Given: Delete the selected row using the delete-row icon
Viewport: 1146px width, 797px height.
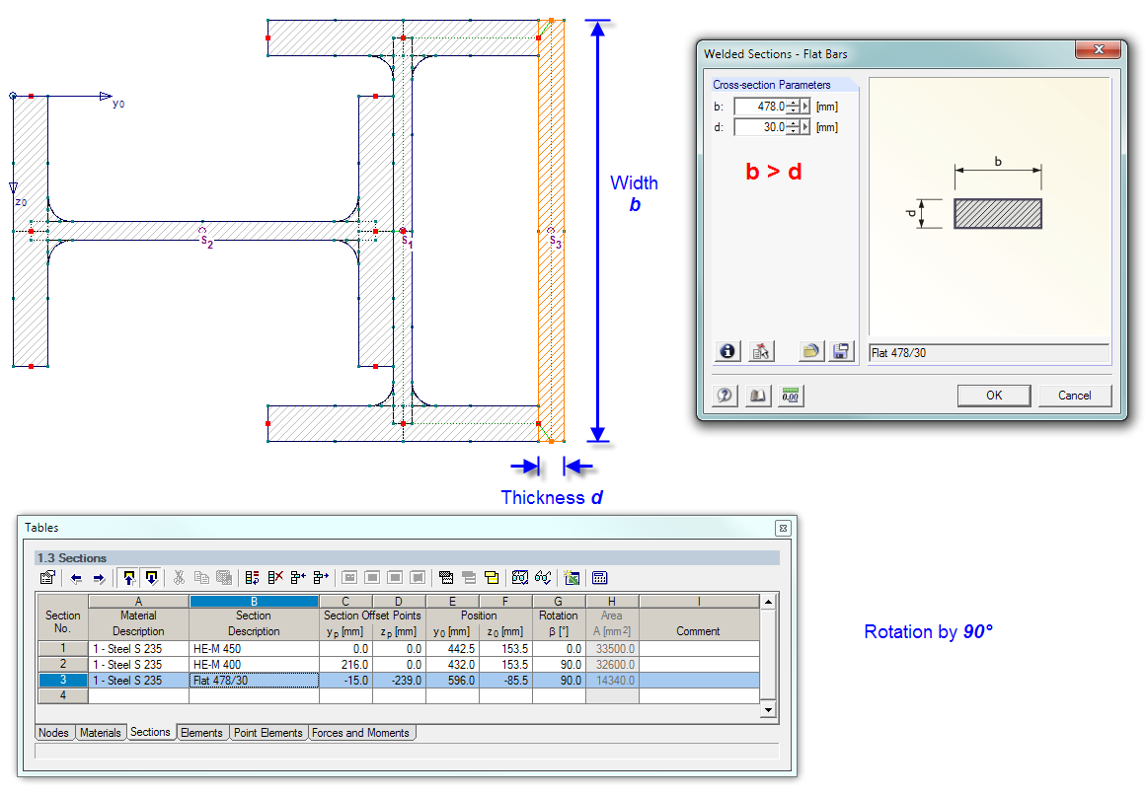Looking at the screenshot, I should (x=275, y=578).
